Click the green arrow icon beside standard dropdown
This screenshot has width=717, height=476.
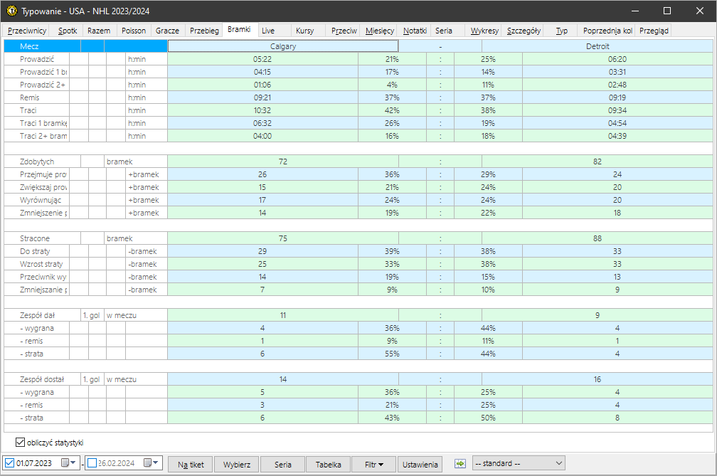pyautogui.click(x=460, y=464)
